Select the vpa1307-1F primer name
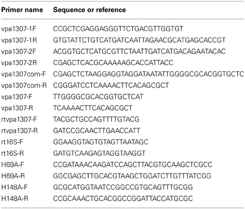The image size is (245, 209). (x=19, y=29)
